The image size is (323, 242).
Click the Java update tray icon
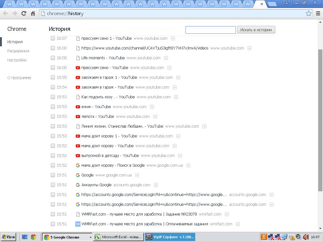pyautogui.click(x=264, y=237)
